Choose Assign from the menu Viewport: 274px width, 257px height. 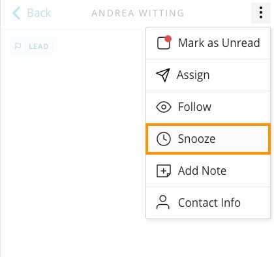[208, 75]
